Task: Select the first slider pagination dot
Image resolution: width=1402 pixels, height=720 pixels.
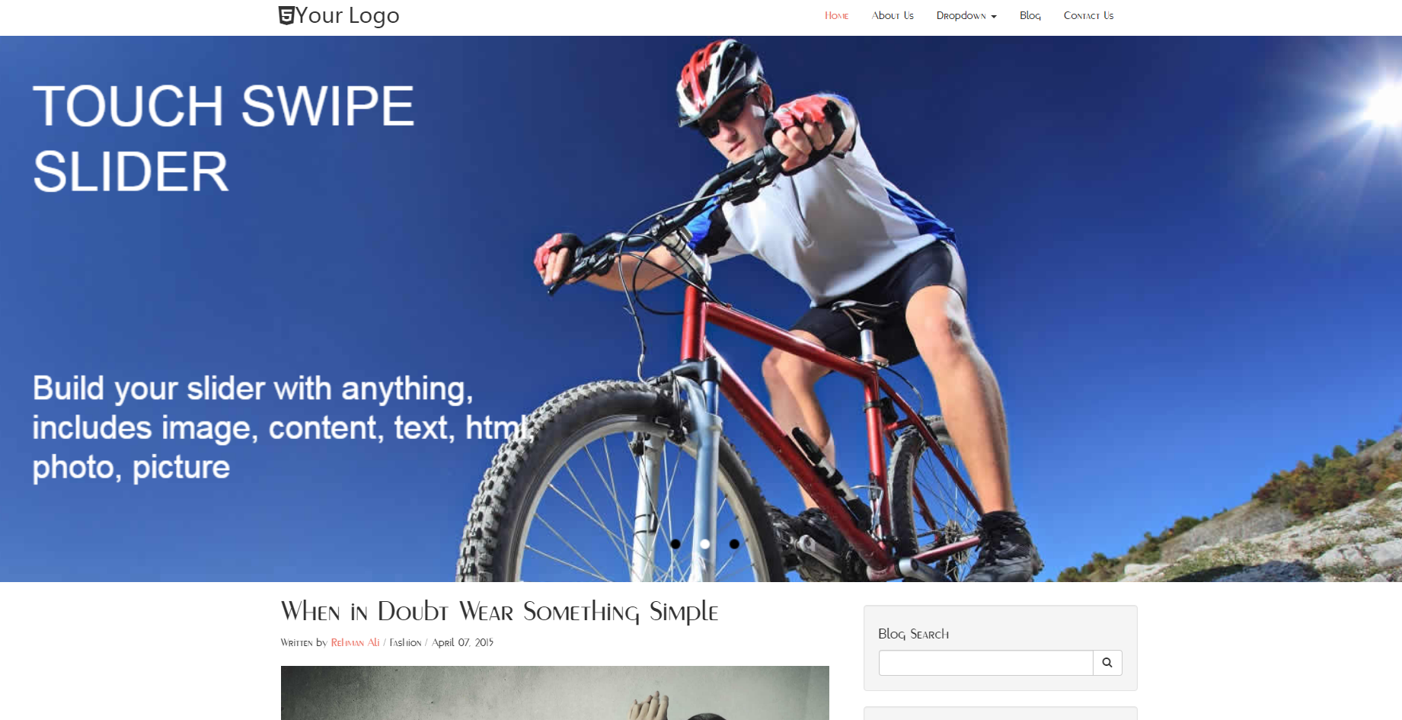Action: [x=675, y=544]
